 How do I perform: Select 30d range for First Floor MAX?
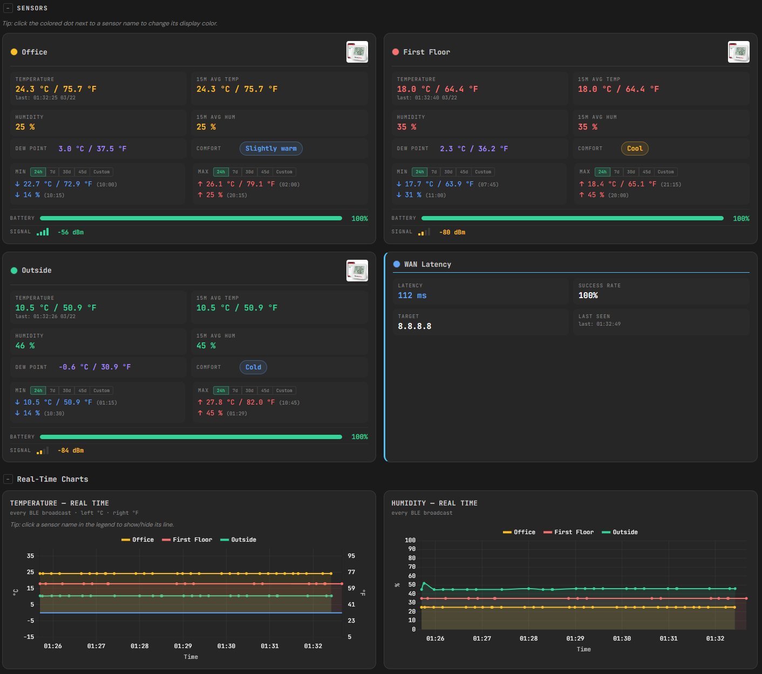click(x=631, y=172)
